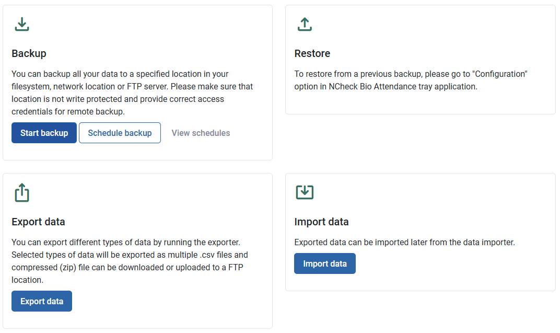Image resolution: width=560 pixels, height=333 pixels.
Task: Click the Export data share icon
Action: click(22, 192)
